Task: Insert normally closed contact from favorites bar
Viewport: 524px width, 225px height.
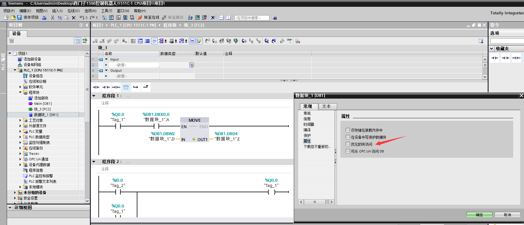Action: 106,87
